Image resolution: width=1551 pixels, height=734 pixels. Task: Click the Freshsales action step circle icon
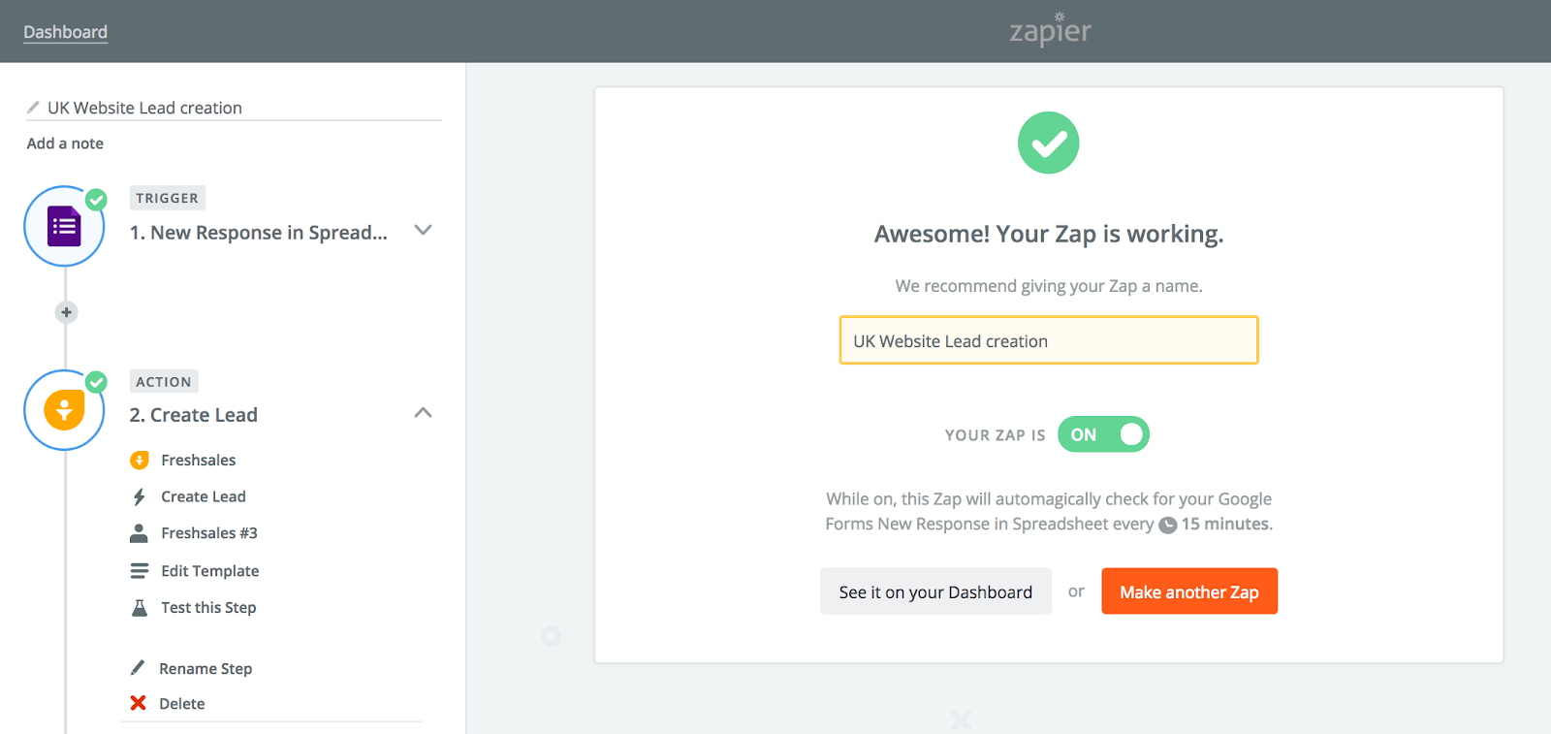pos(64,410)
